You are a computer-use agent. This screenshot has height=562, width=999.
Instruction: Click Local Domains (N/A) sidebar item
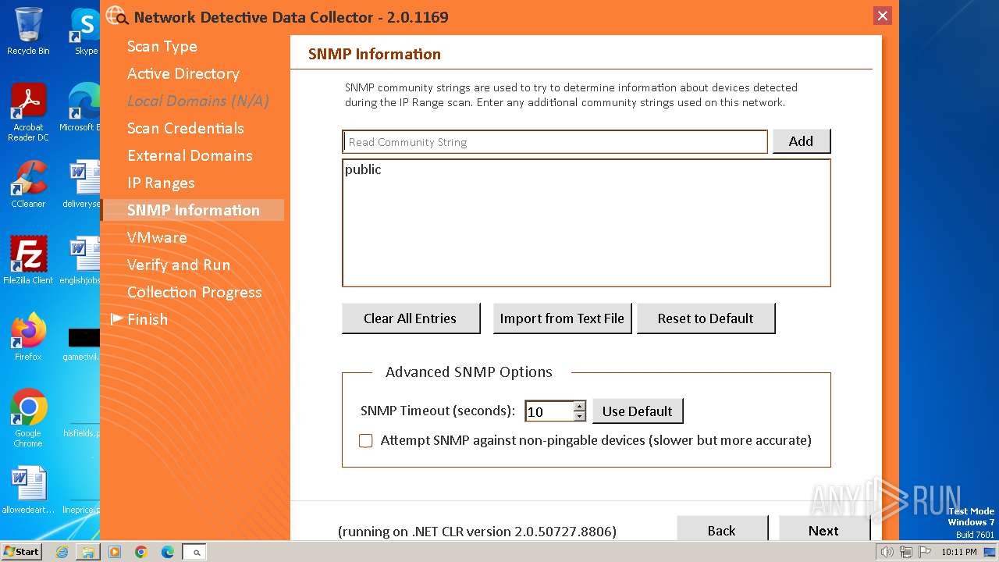point(198,101)
